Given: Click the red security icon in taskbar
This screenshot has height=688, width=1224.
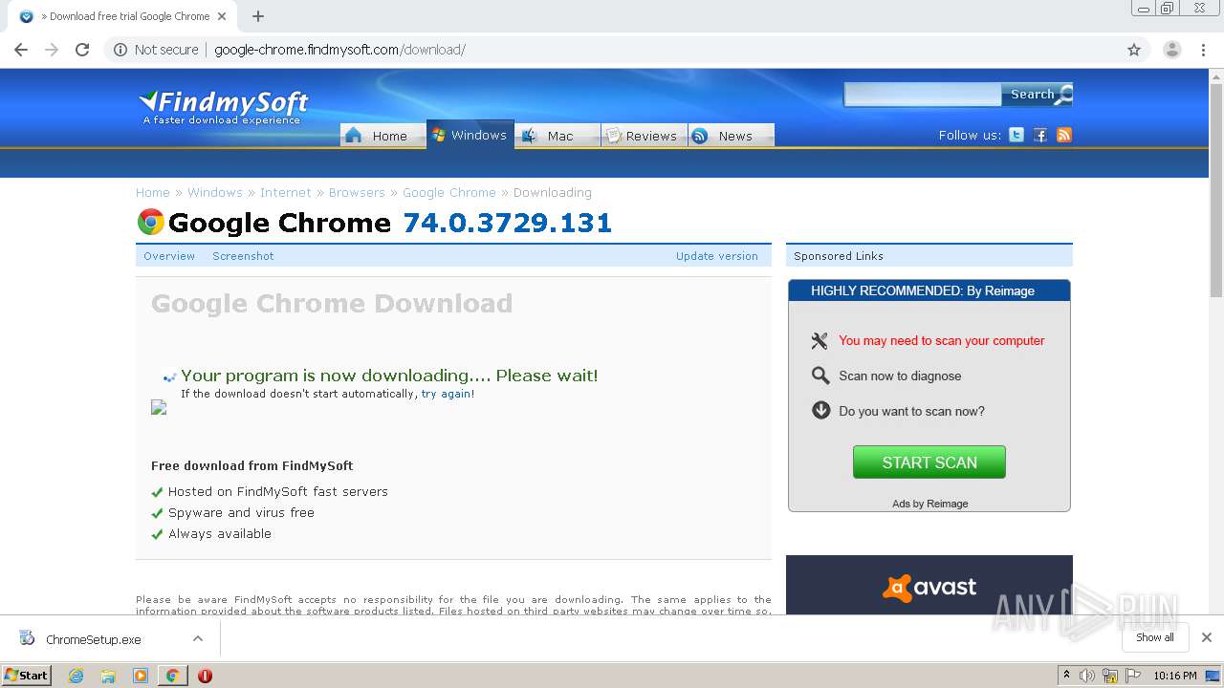Looking at the screenshot, I should (x=205, y=676).
